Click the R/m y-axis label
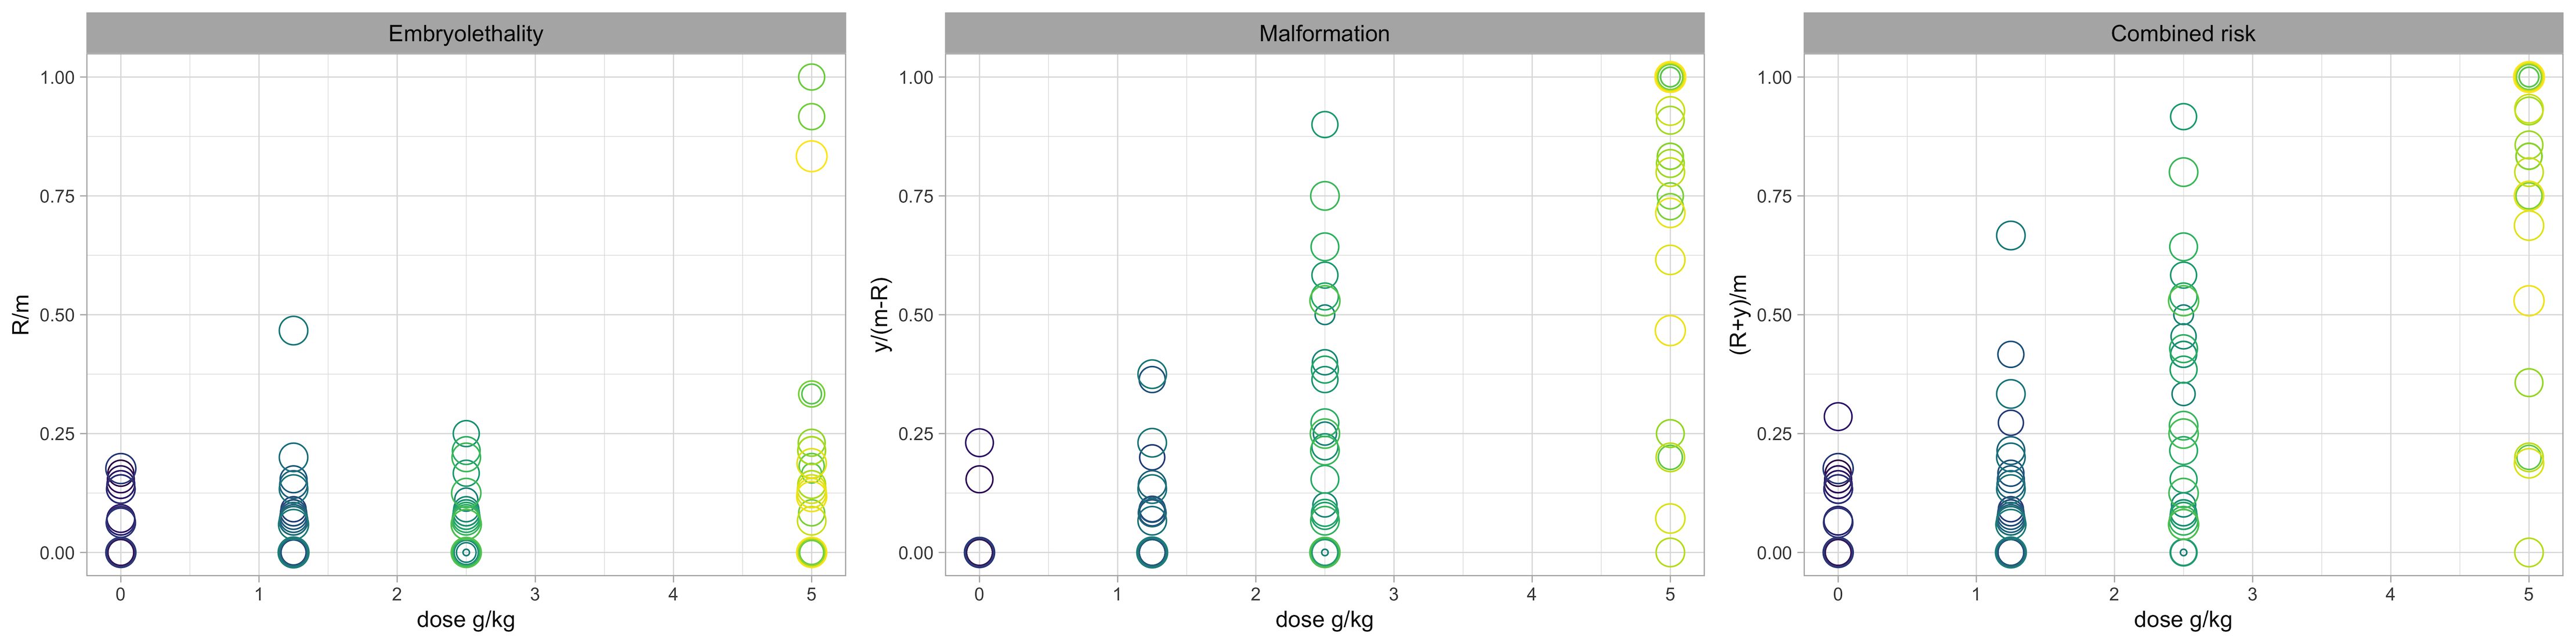 tap(21, 314)
